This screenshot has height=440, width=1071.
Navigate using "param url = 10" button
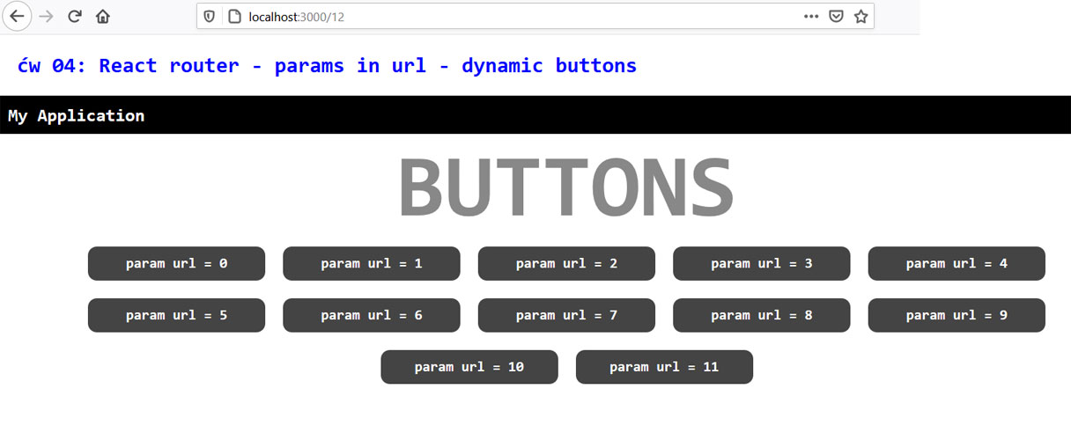coord(469,367)
